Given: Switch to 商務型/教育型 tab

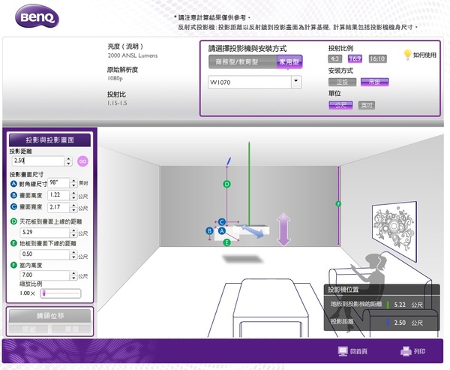Looking at the screenshot, I should [242, 62].
